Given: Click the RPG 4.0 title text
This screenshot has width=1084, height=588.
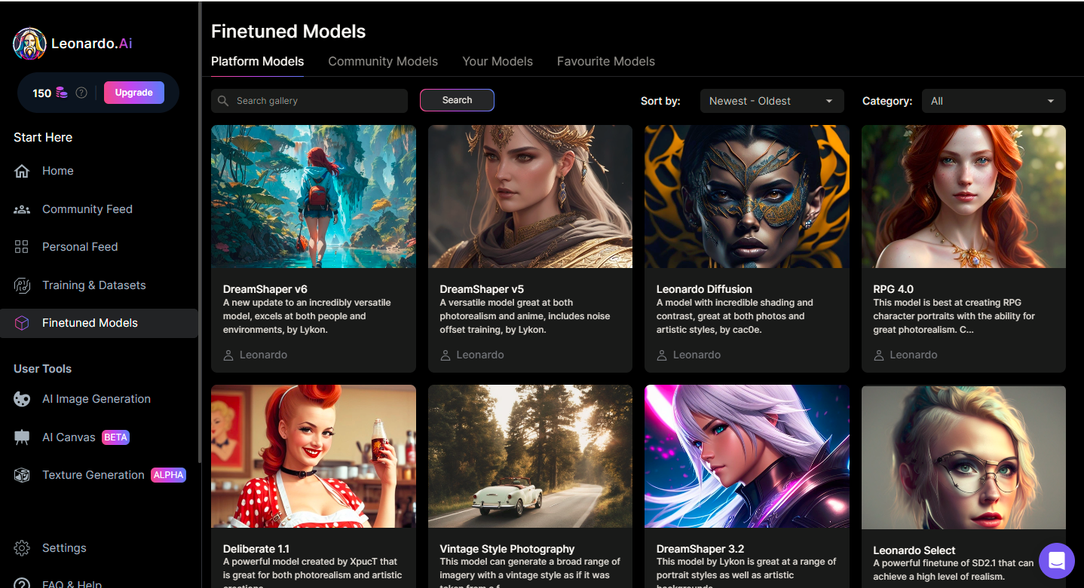Looking at the screenshot, I should click(x=893, y=289).
